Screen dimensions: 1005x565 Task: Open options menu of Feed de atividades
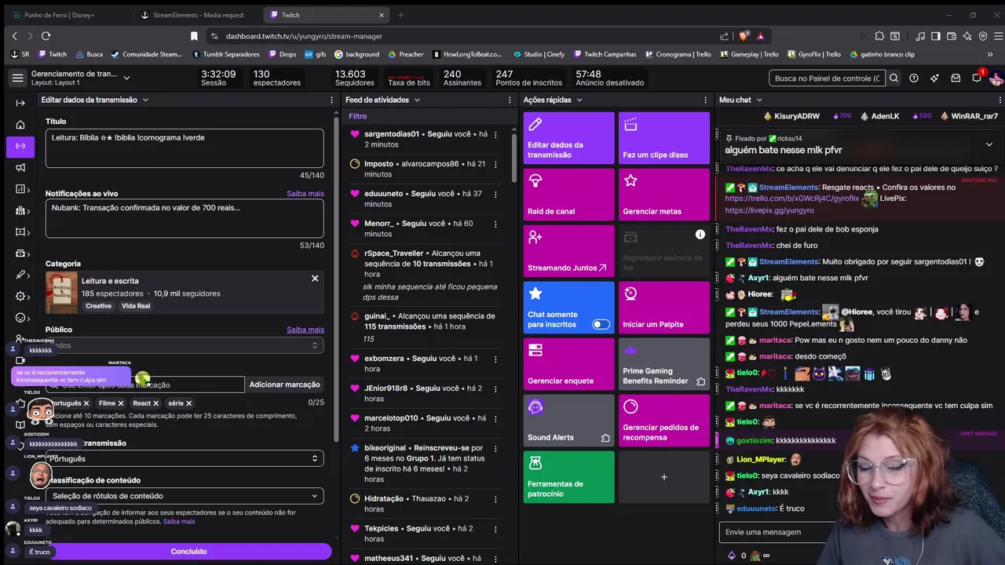pos(510,100)
